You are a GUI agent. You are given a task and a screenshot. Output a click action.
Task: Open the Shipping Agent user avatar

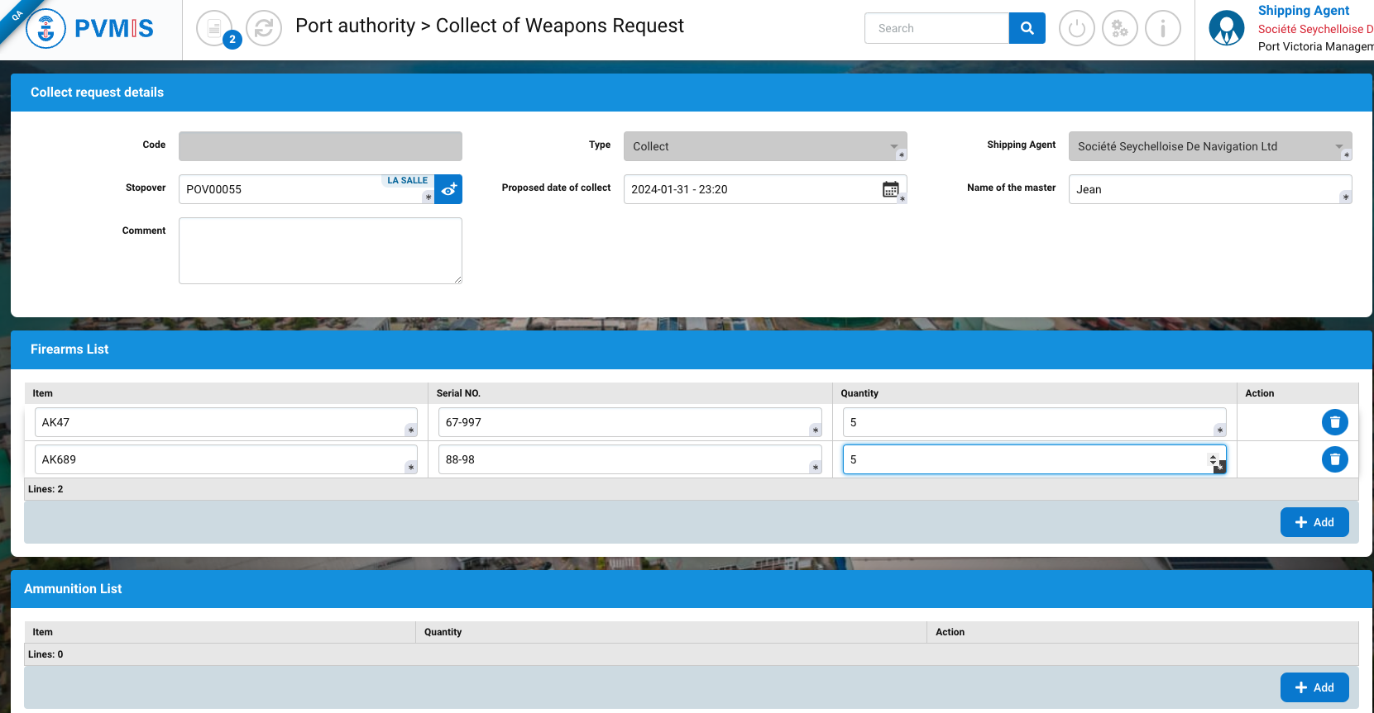tap(1226, 29)
